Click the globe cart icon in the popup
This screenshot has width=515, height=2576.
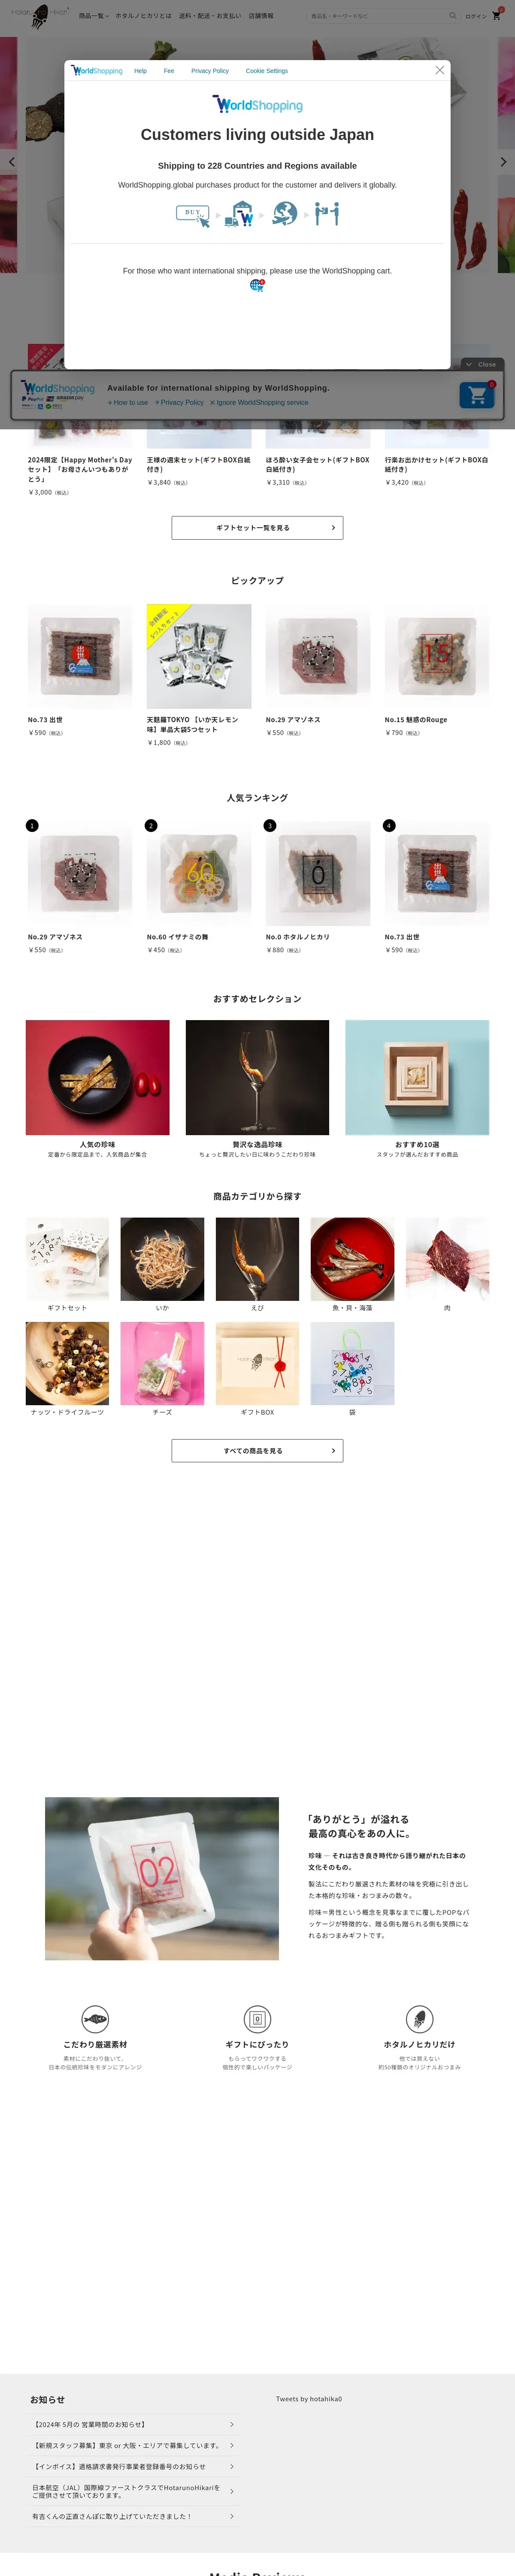pos(257,285)
